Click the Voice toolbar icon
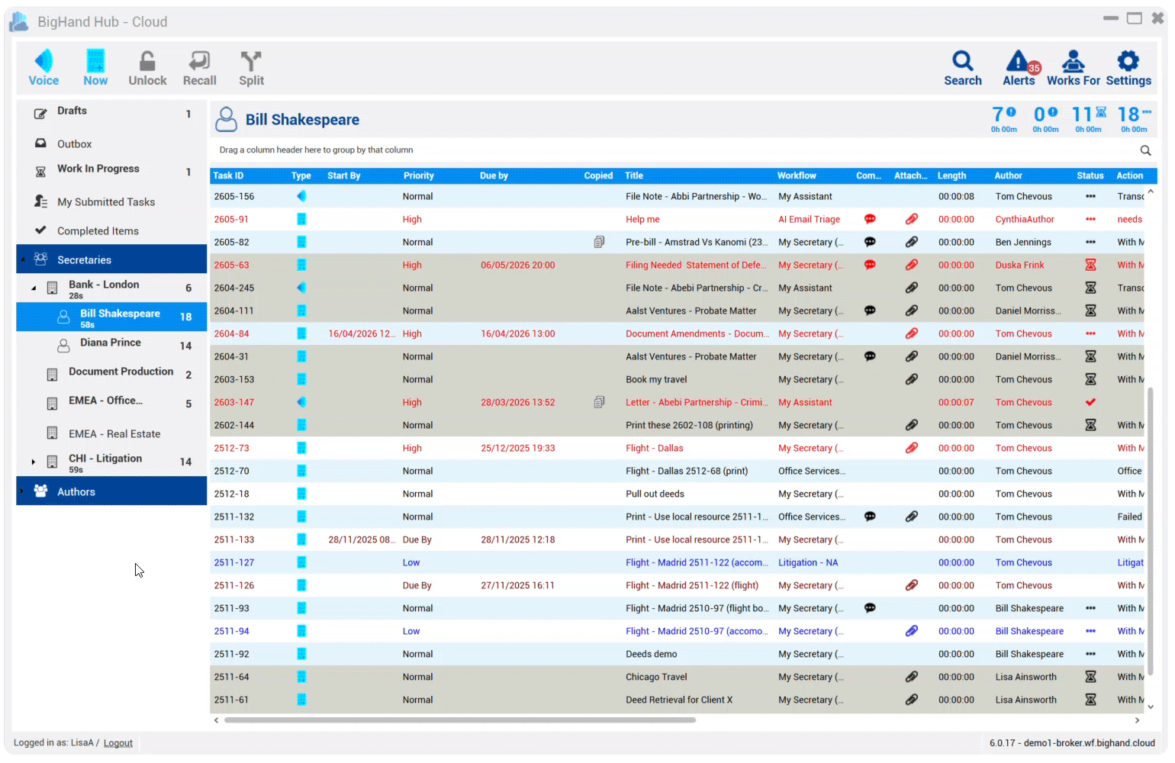This screenshot has width=1175, height=763. [x=43, y=68]
